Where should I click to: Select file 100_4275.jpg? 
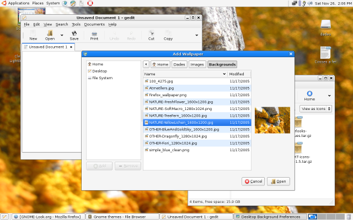197,81
